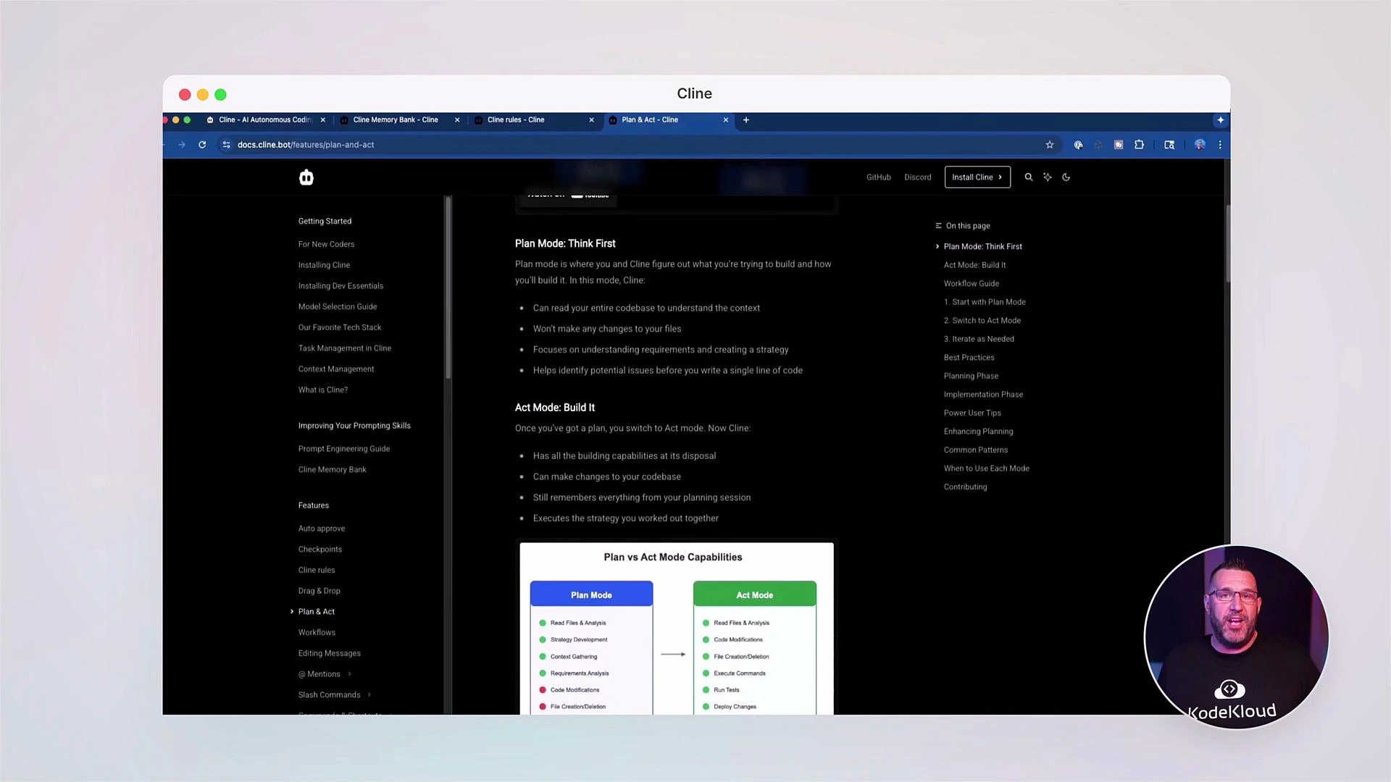The width and height of the screenshot is (1391, 782).
Task: Open Cline rules sidebar link
Action: point(317,571)
